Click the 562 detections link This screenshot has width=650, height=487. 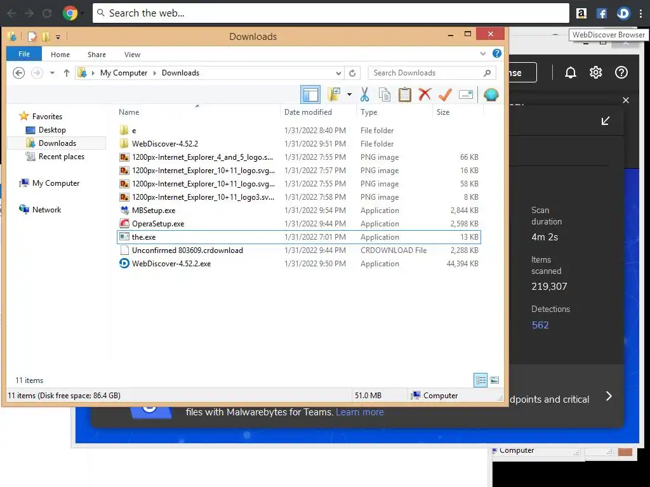[x=540, y=325]
